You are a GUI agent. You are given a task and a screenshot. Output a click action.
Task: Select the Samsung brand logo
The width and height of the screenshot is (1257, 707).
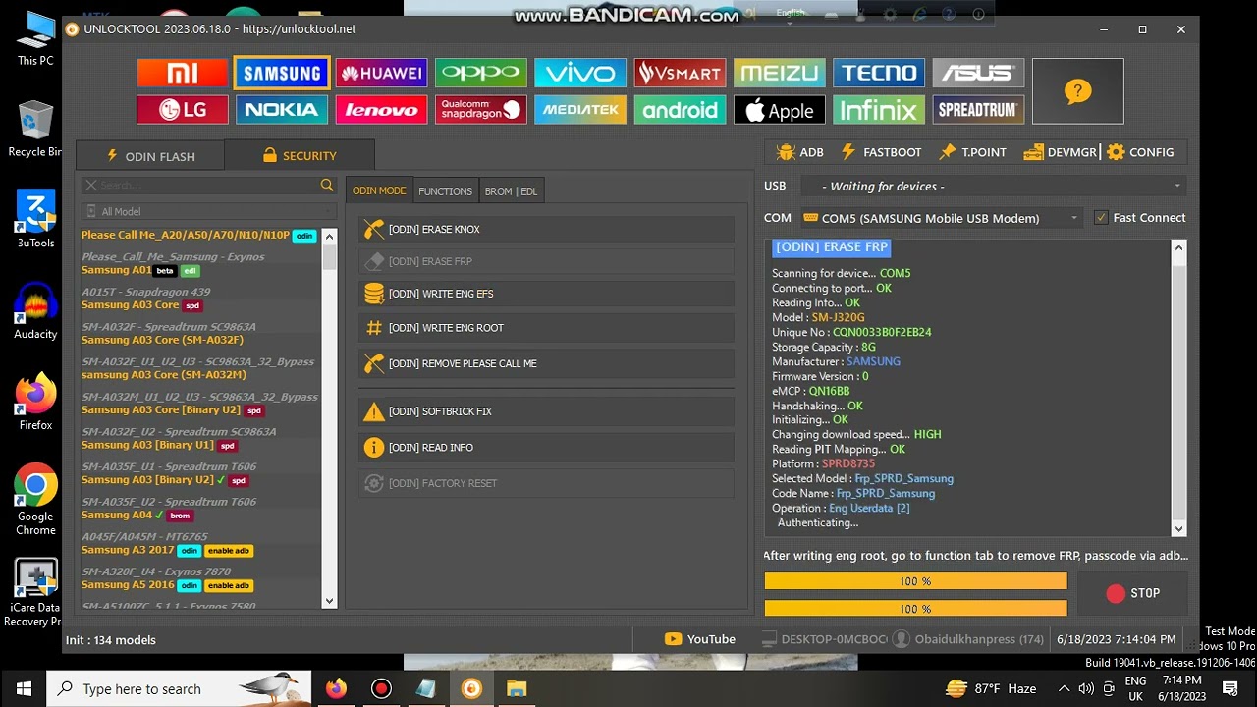click(x=282, y=73)
